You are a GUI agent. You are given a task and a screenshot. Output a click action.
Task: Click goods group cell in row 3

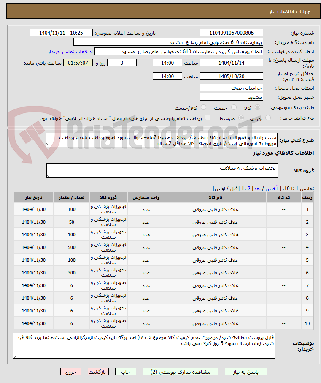[108, 235]
